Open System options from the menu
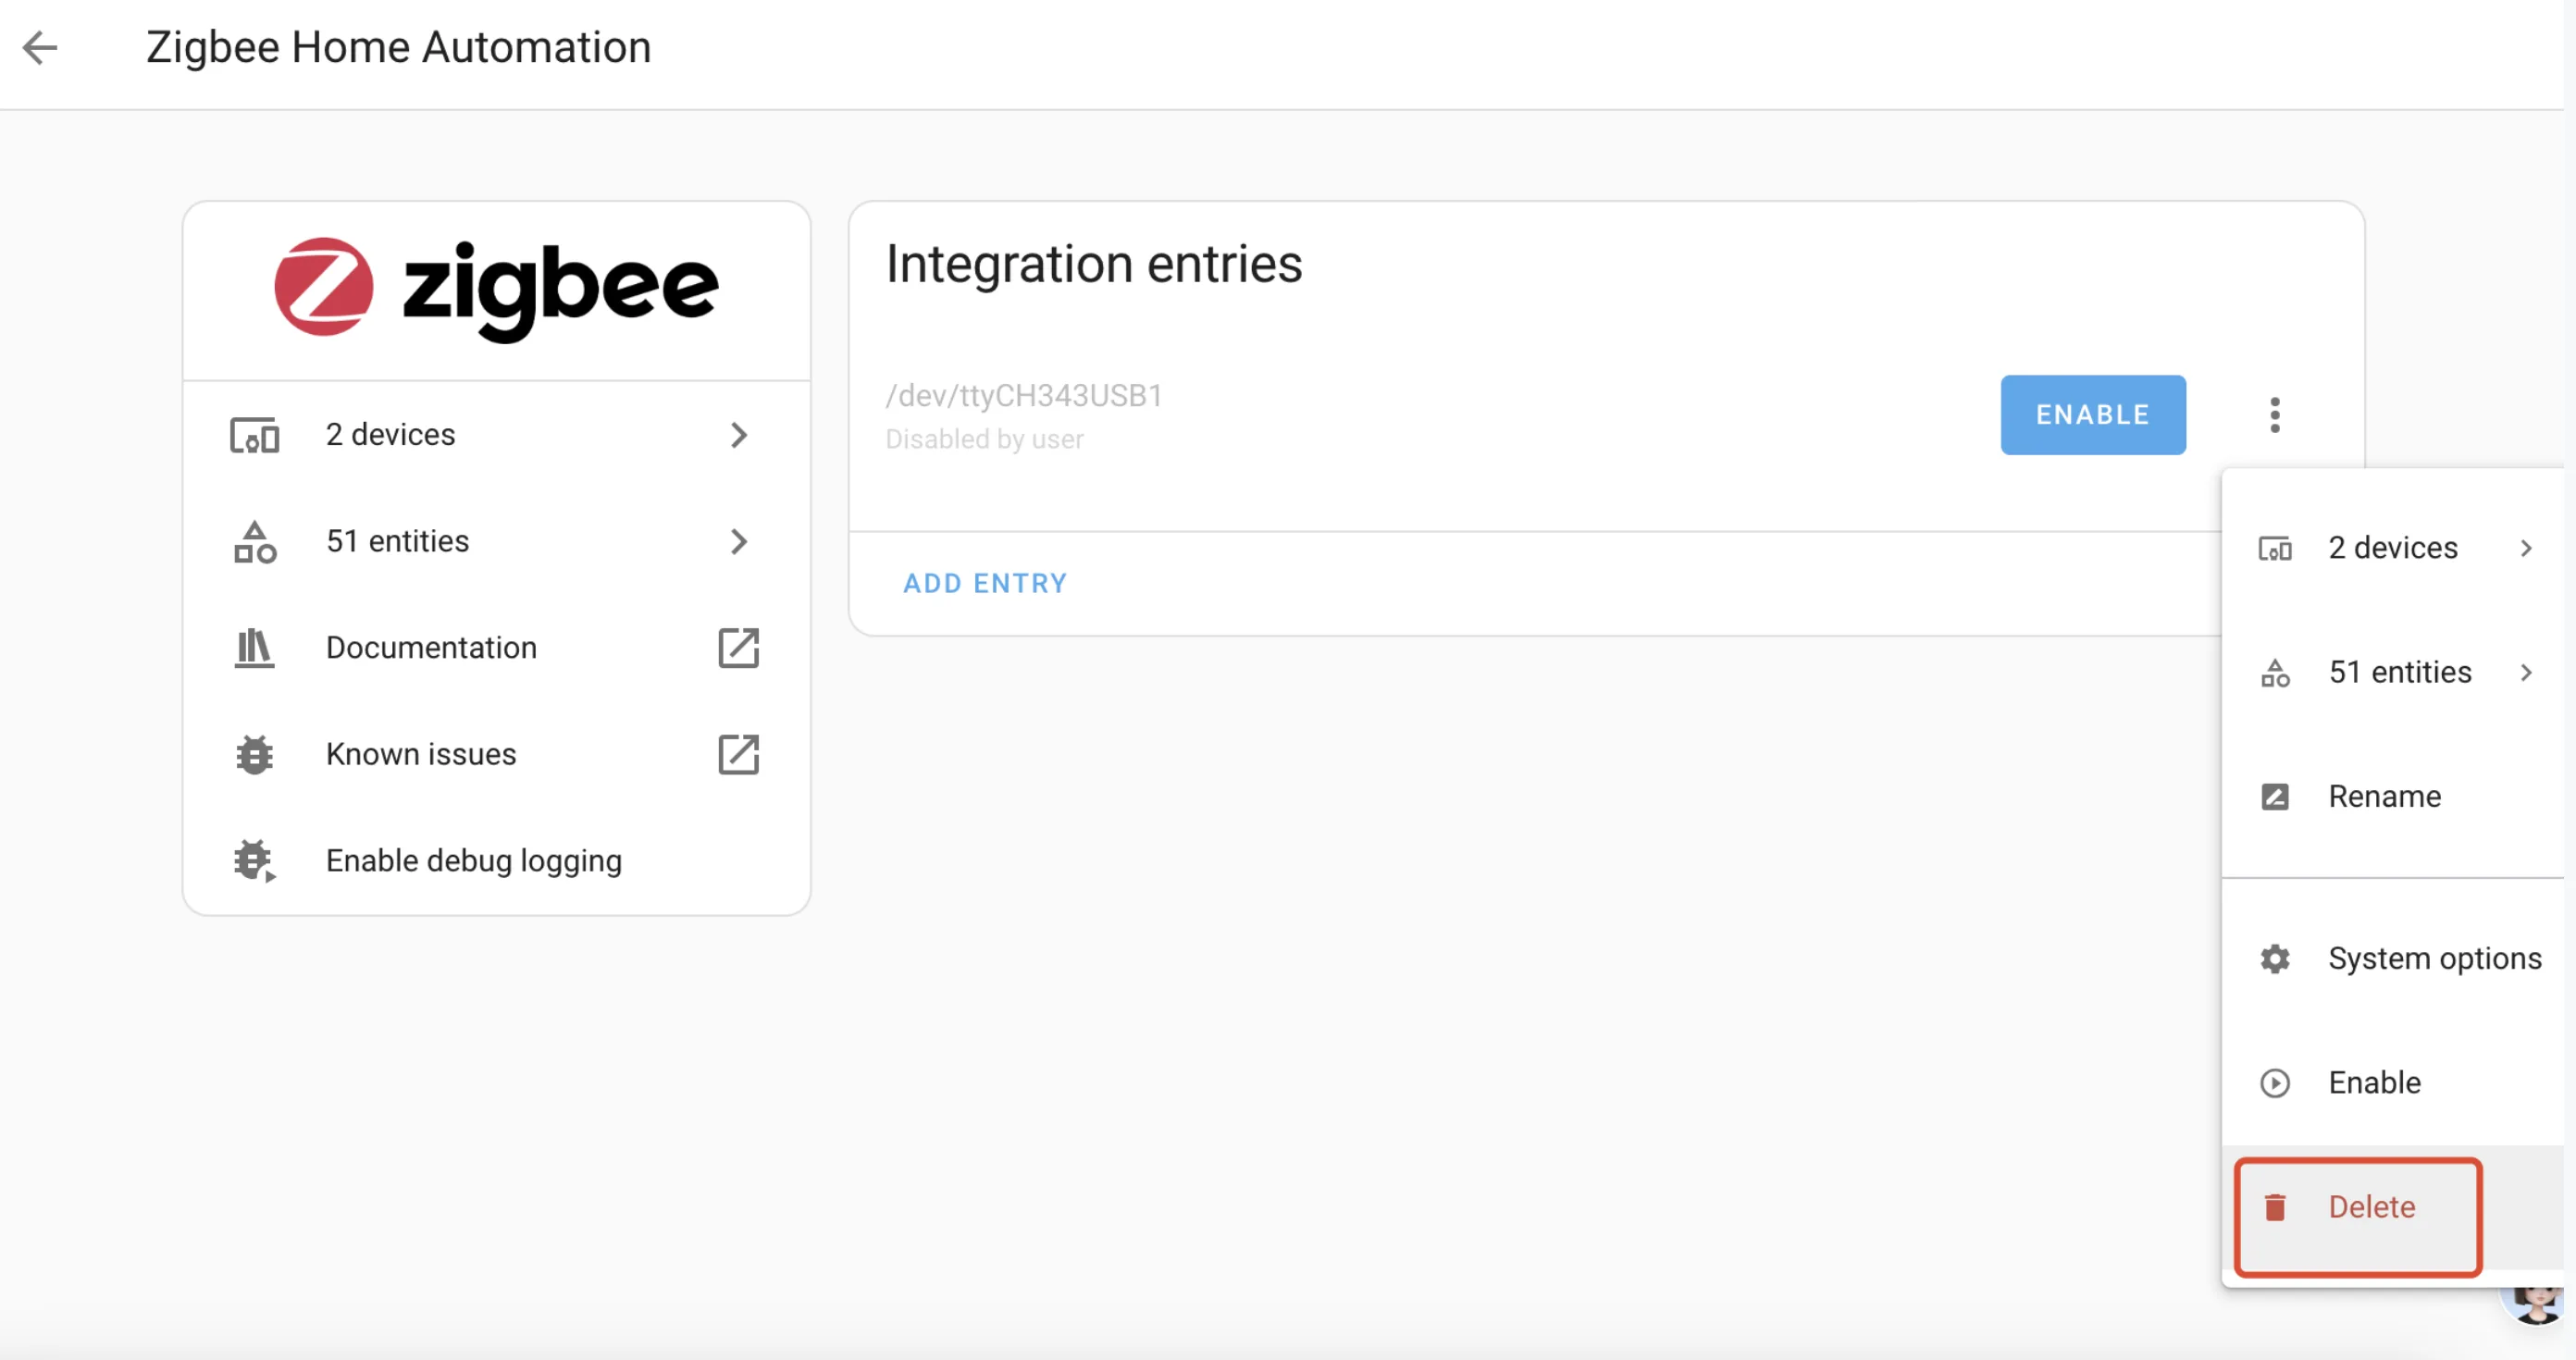Image resolution: width=2576 pixels, height=1360 pixels. click(2393, 959)
